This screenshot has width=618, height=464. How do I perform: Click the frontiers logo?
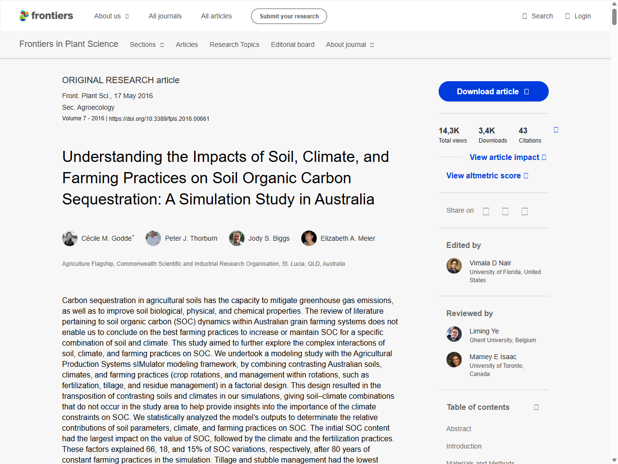(46, 15)
